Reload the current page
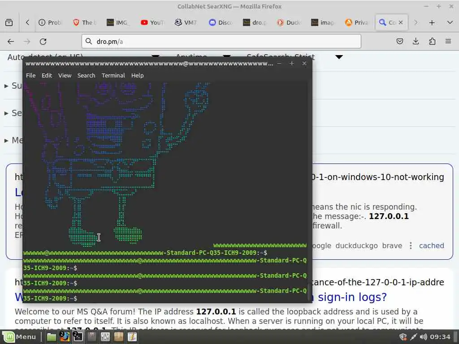Image resolution: width=459 pixels, height=344 pixels. click(x=43, y=42)
